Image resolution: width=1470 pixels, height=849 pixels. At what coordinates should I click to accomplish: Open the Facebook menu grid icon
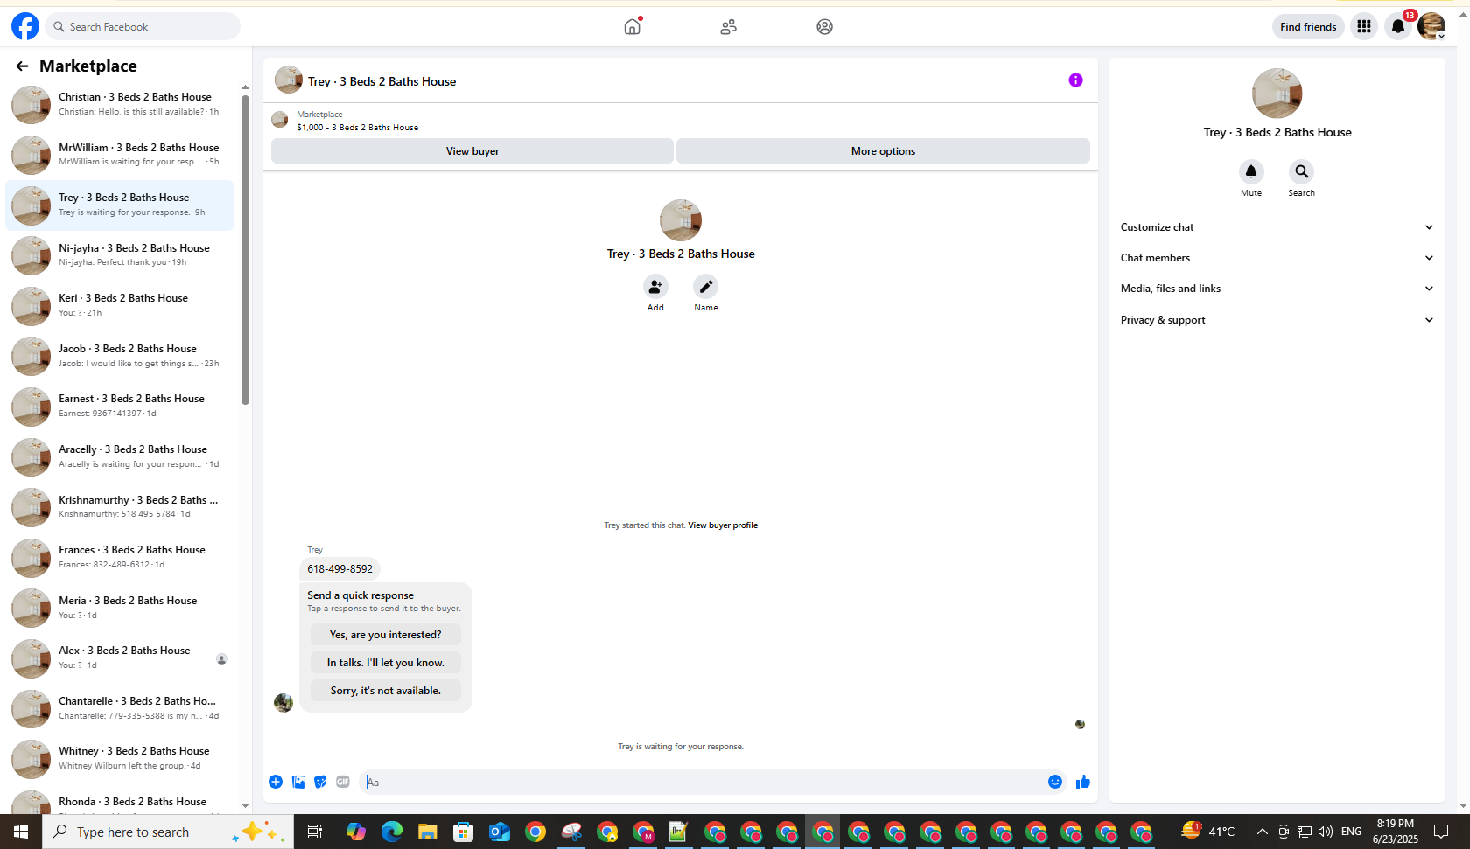1363,26
